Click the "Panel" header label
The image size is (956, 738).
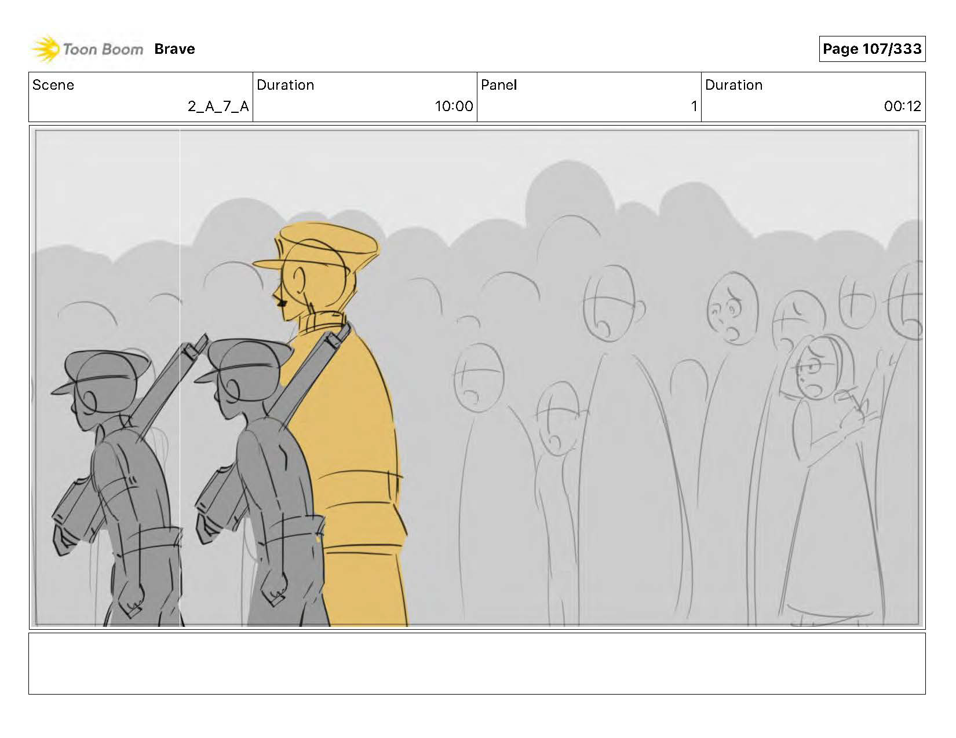coord(499,85)
